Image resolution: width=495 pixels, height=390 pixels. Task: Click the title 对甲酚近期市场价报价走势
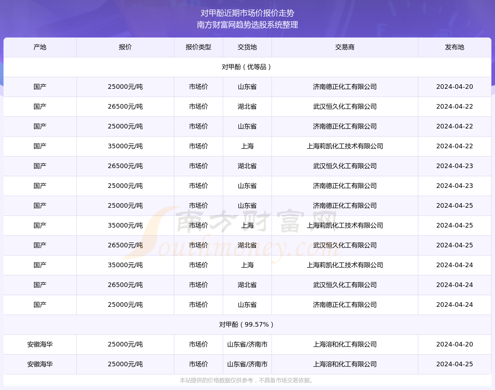247,13
